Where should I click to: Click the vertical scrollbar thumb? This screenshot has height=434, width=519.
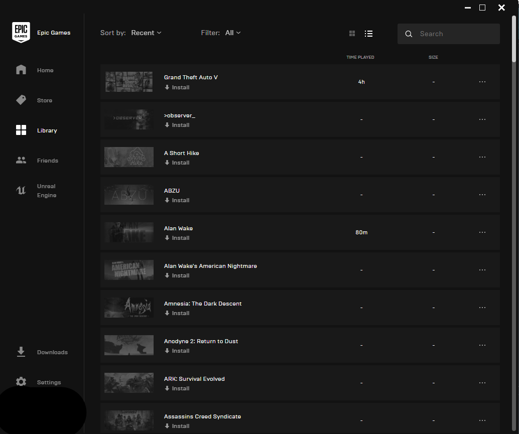click(513, 38)
